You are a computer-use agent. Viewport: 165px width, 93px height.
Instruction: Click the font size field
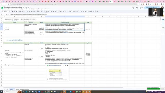click(46, 12)
